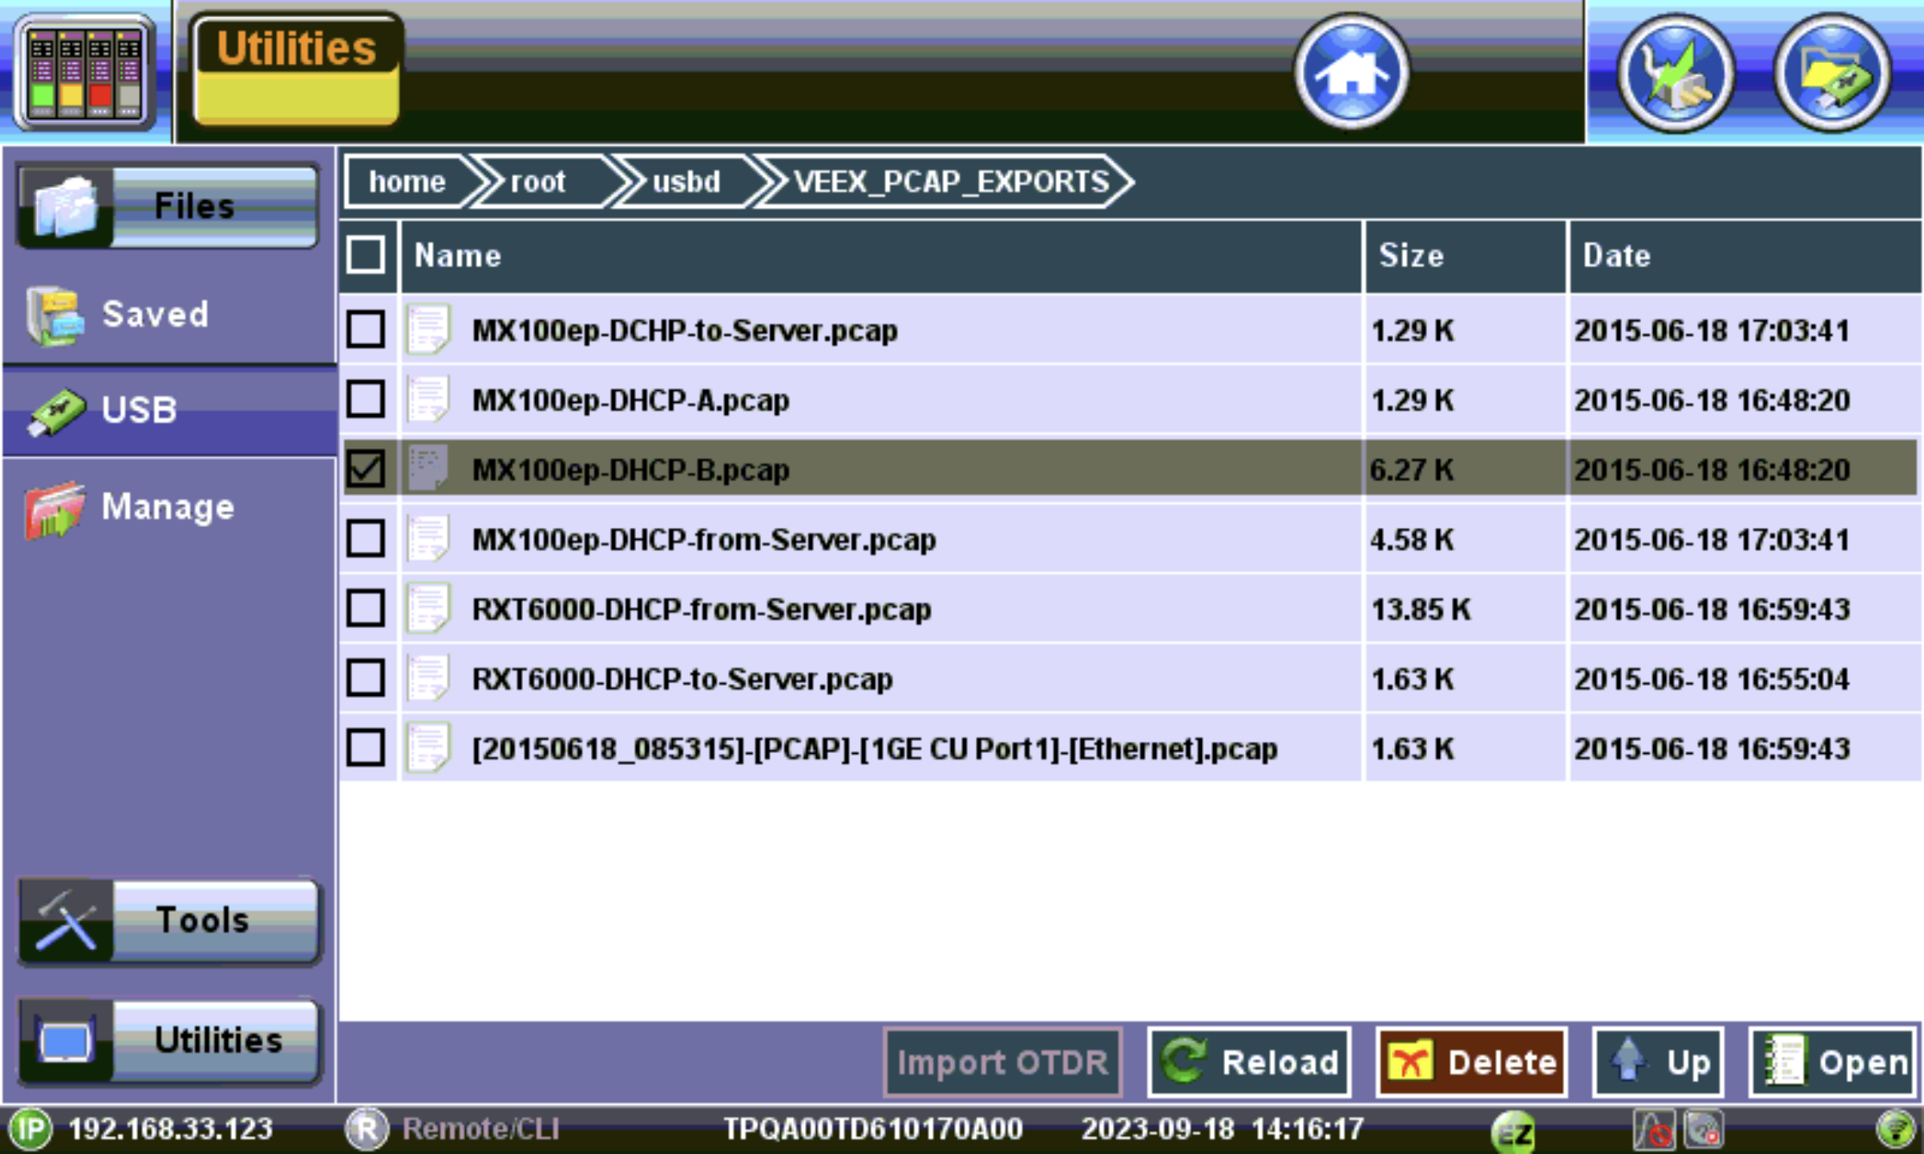Check the MX100ep-DHCP-A.pcap file
Image resolution: width=1924 pixels, height=1154 pixels.
[x=366, y=399]
